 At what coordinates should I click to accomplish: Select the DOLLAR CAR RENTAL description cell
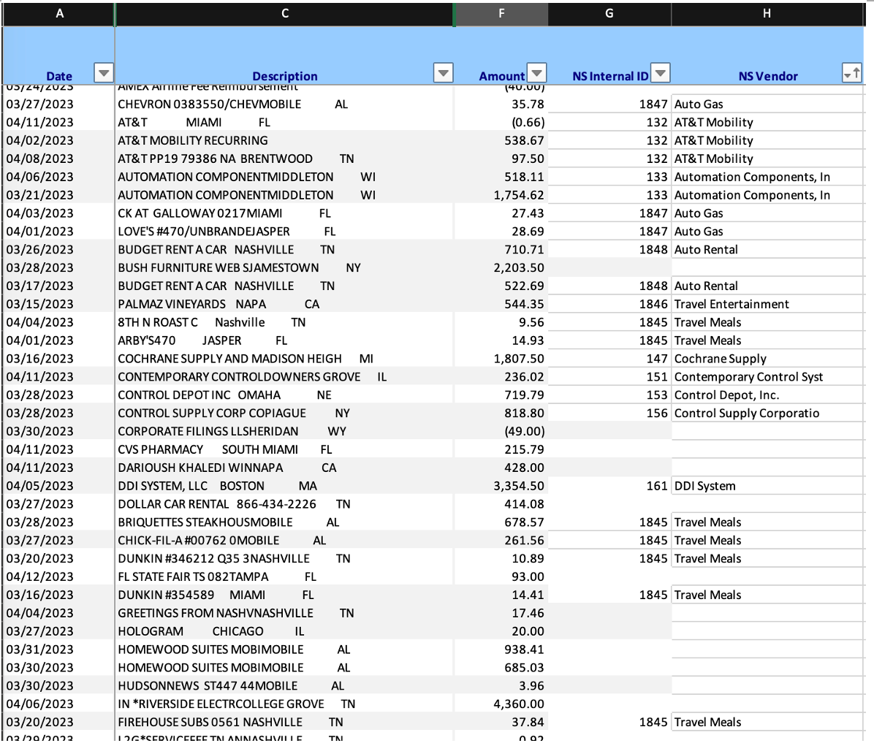coord(285,504)
